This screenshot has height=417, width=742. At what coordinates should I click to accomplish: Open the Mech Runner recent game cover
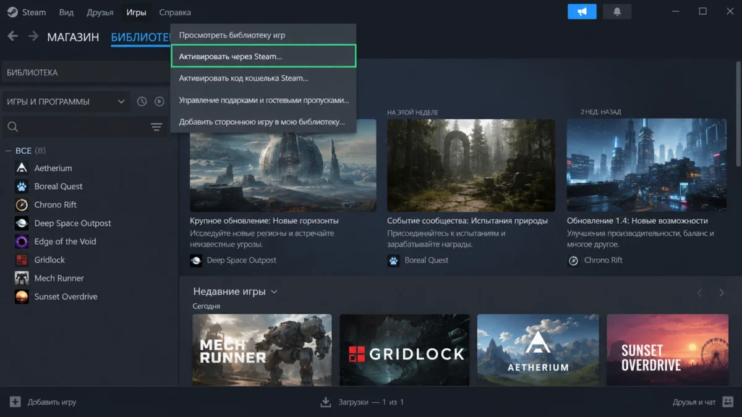[262, 350]
